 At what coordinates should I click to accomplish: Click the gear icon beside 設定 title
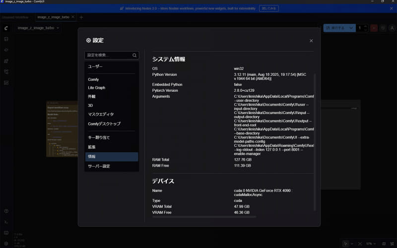pos(88,40)
